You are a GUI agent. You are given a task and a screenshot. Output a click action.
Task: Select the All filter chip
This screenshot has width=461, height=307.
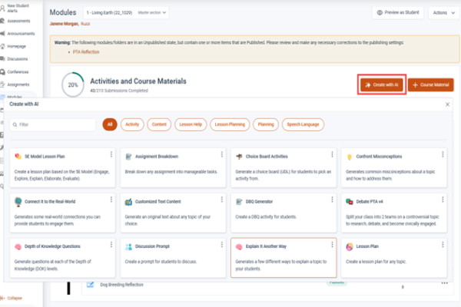[110, 124]
